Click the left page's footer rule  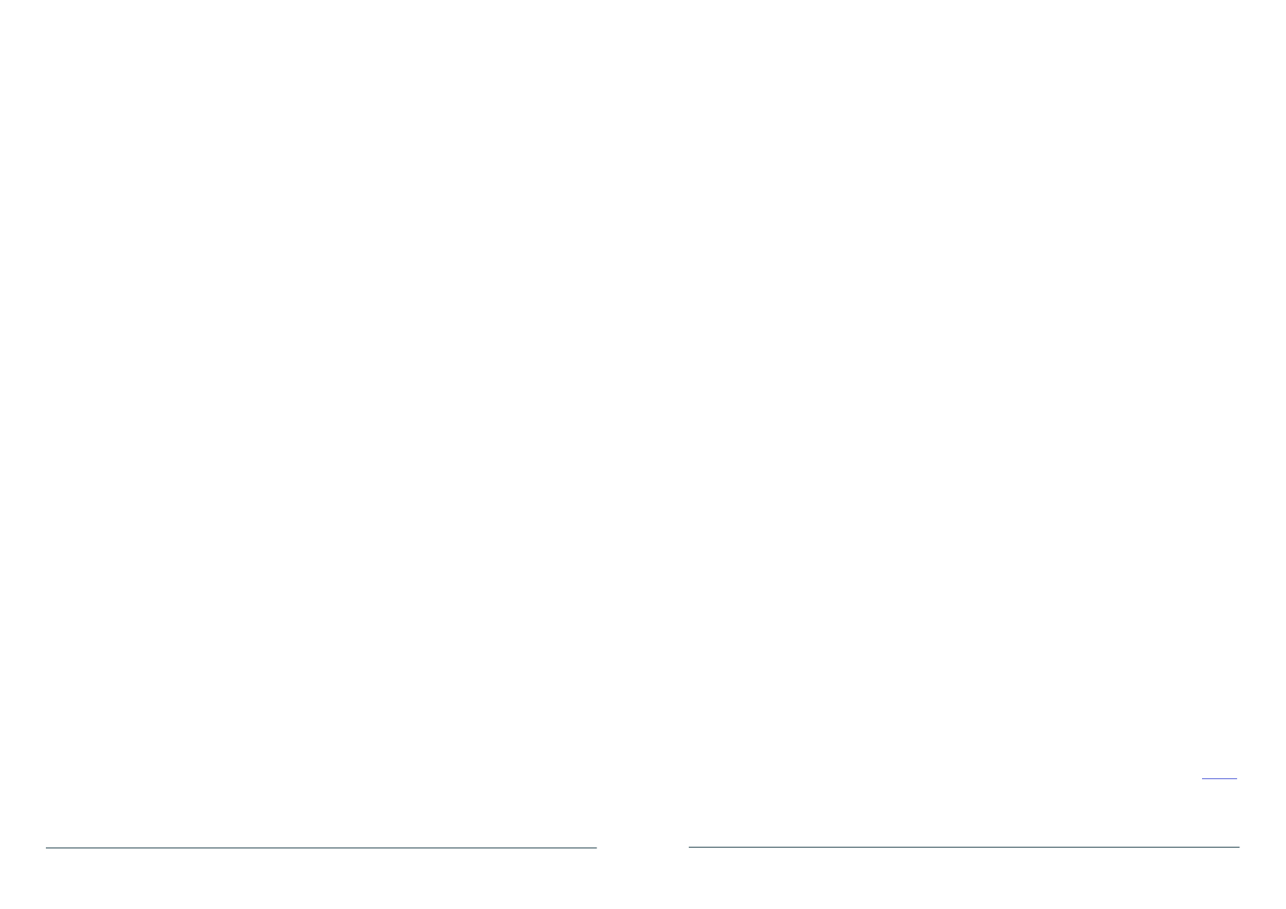pos(321,848)
